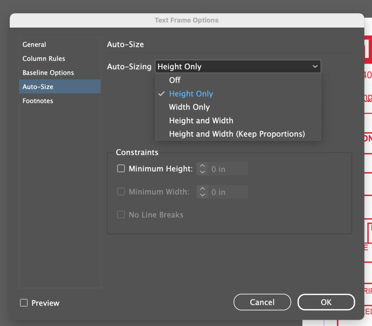The width and height of the screenshot is (372, 326).
Task: Select "Height and Width (Keep Proportions)"
Action: (x=236, y=134)
